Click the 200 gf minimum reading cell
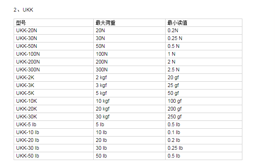The image size is (275, 165). 175,109
